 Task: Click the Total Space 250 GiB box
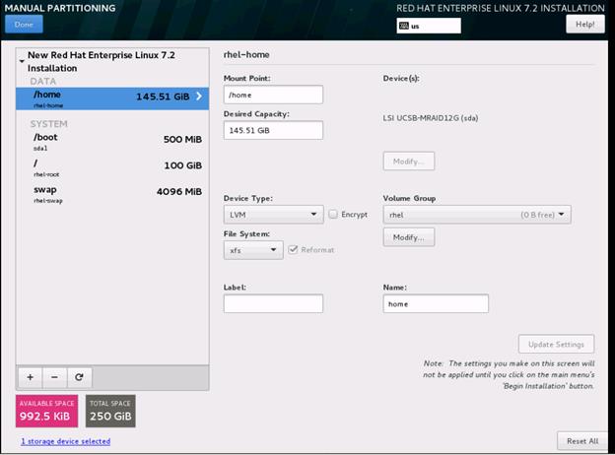tap(110, 411)
